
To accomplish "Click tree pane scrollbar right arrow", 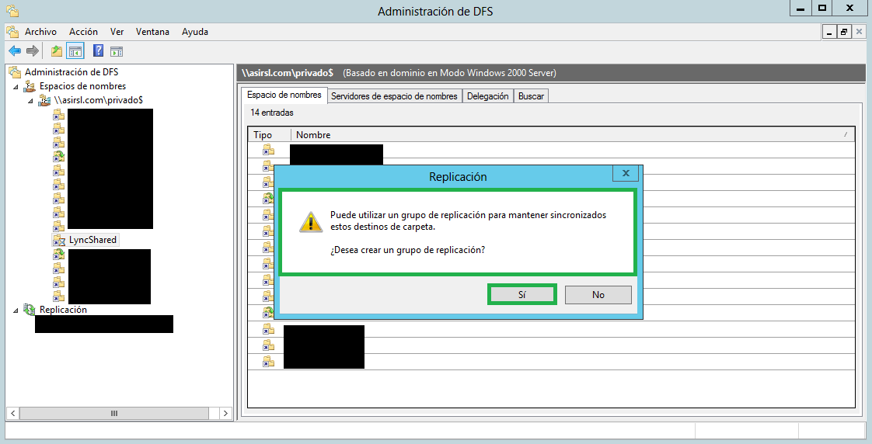I will (225, 414).
